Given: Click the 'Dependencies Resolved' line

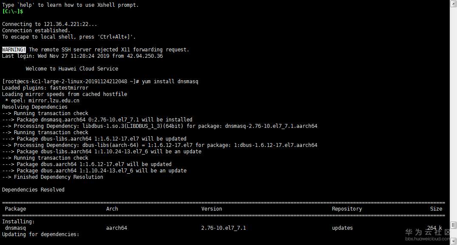Looking at the screenshot, I should 33,190.
